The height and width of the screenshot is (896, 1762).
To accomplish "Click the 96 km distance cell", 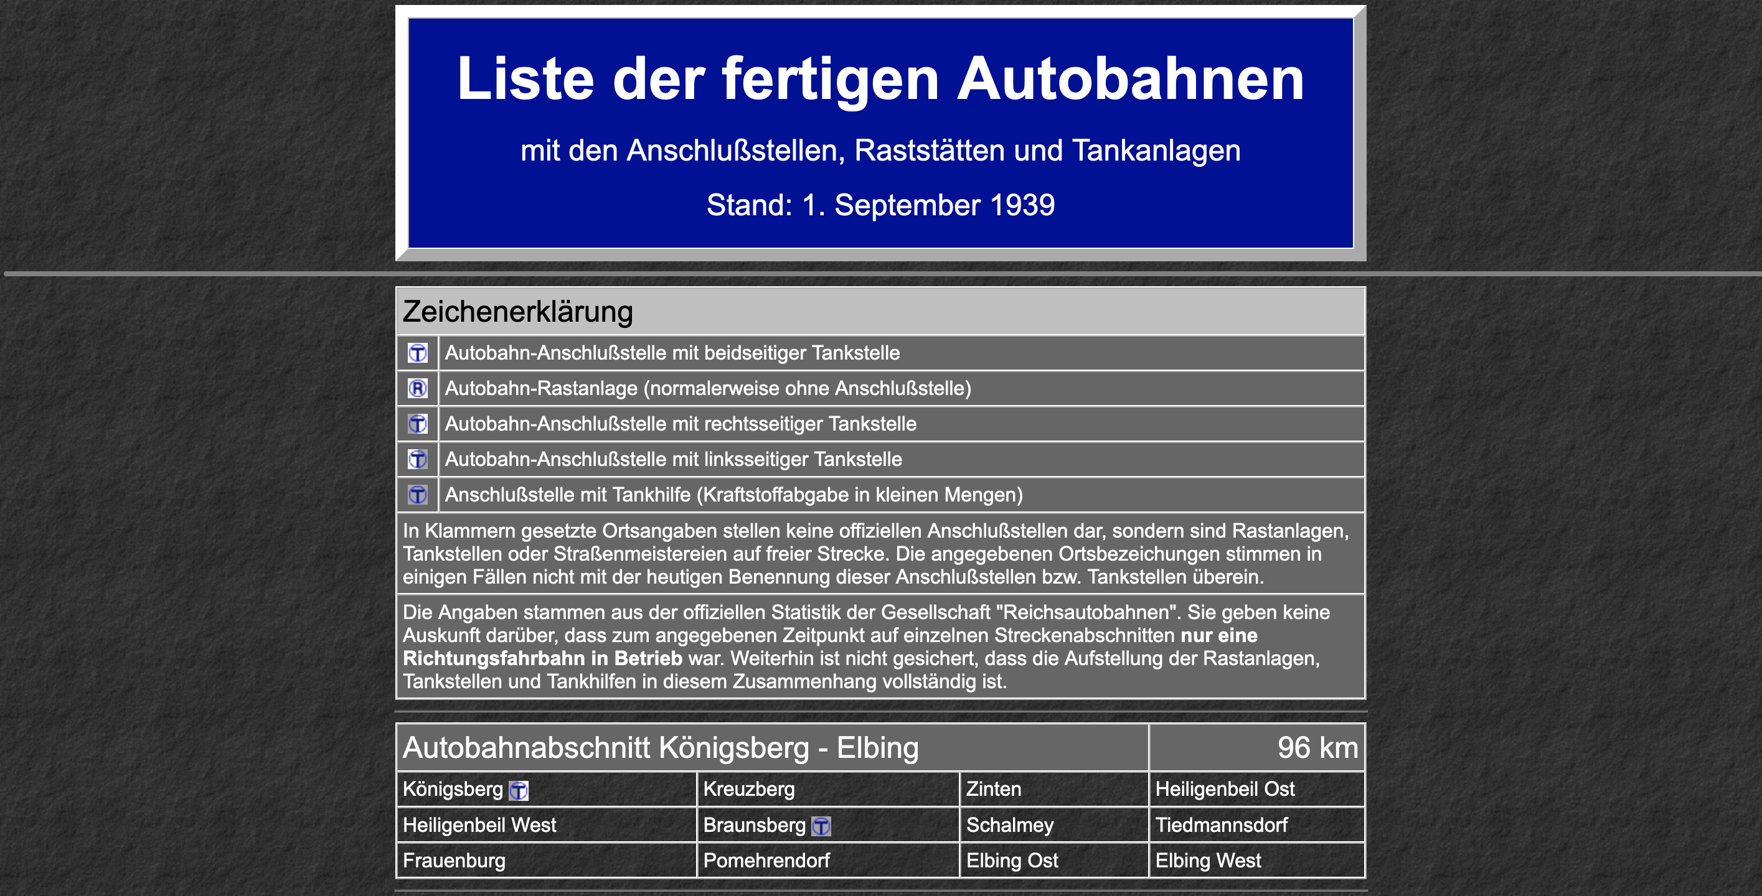I will pyautogui.click(x=1317, y=748).
